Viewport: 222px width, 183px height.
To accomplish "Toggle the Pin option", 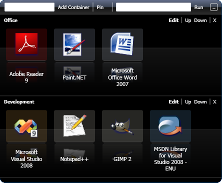I will (100, 7).
